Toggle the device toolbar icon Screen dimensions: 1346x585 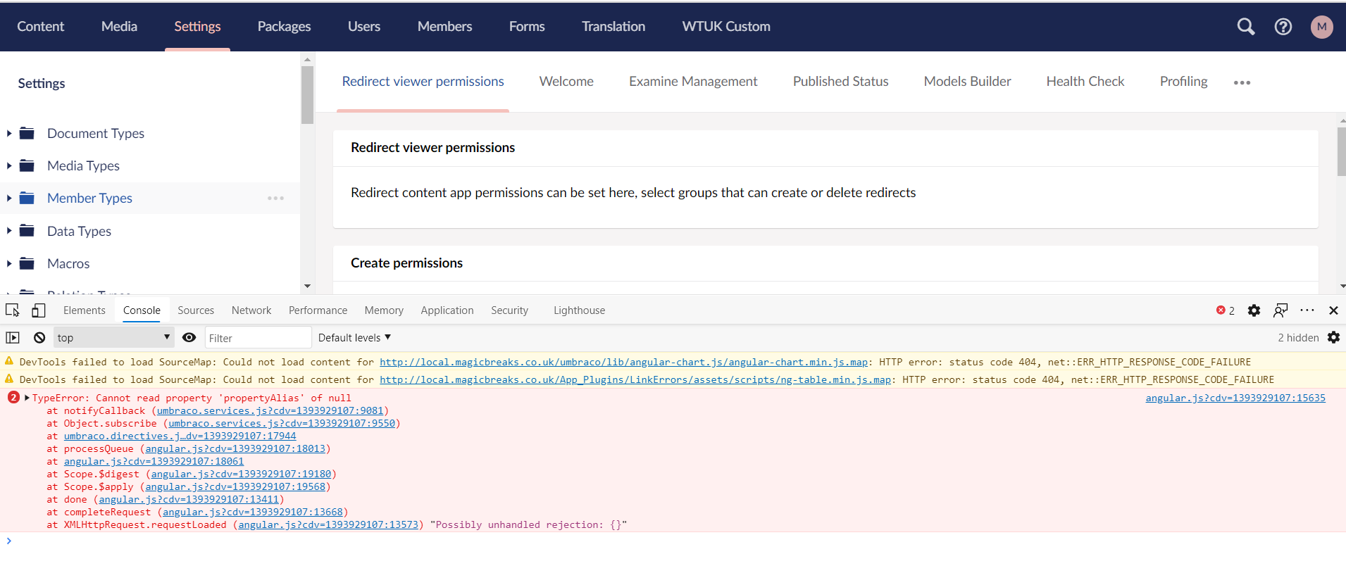pos(39,310)
